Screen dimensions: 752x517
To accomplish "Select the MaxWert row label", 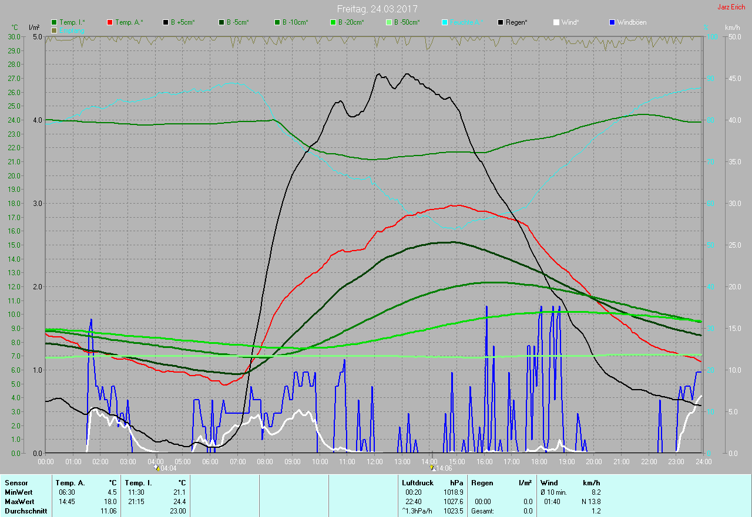I will tap(19, 502).
